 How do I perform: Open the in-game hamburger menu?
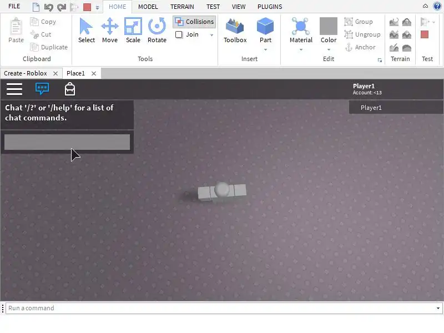(x=14, y=89)
